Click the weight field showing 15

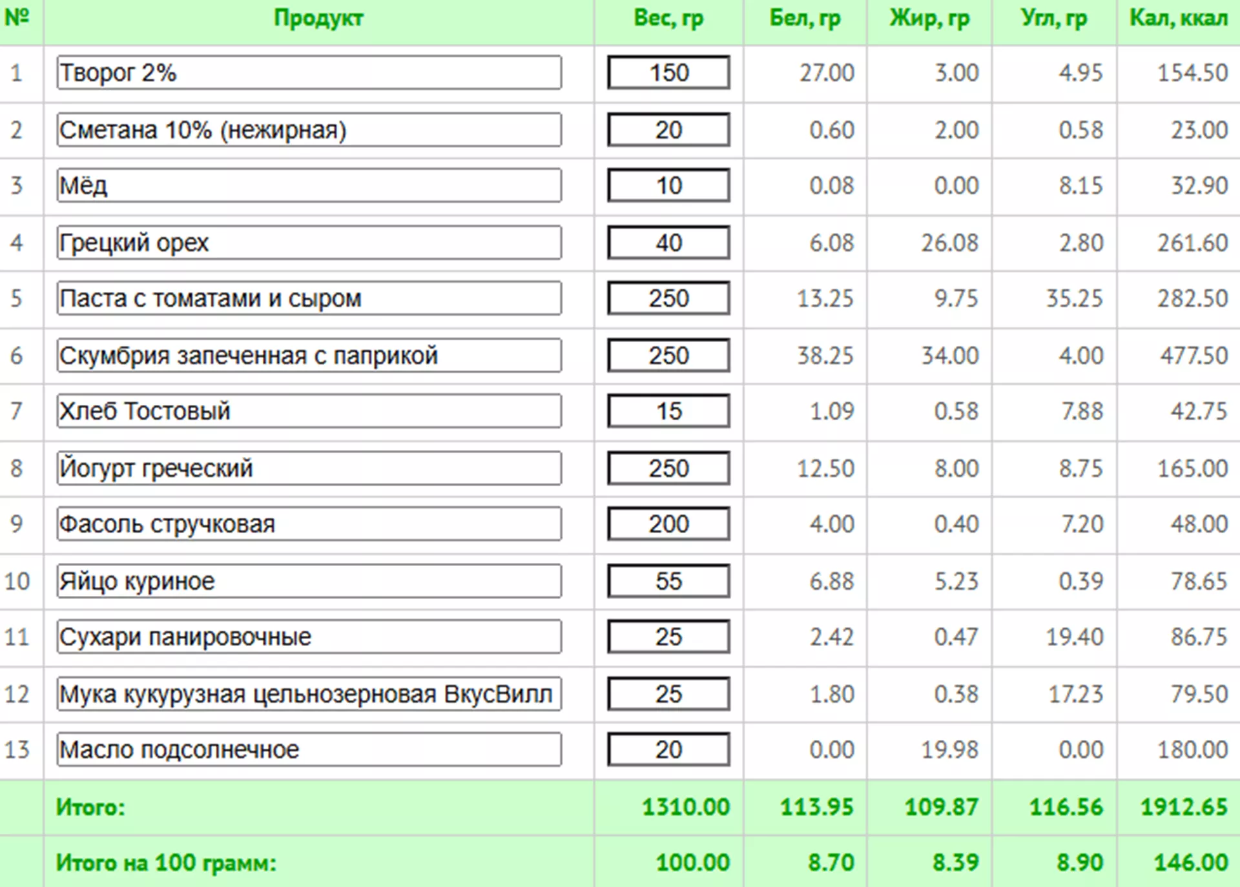668,411
